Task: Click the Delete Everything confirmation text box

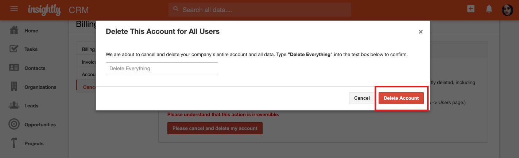Action: pyautogui.click(x=162, y=68)
